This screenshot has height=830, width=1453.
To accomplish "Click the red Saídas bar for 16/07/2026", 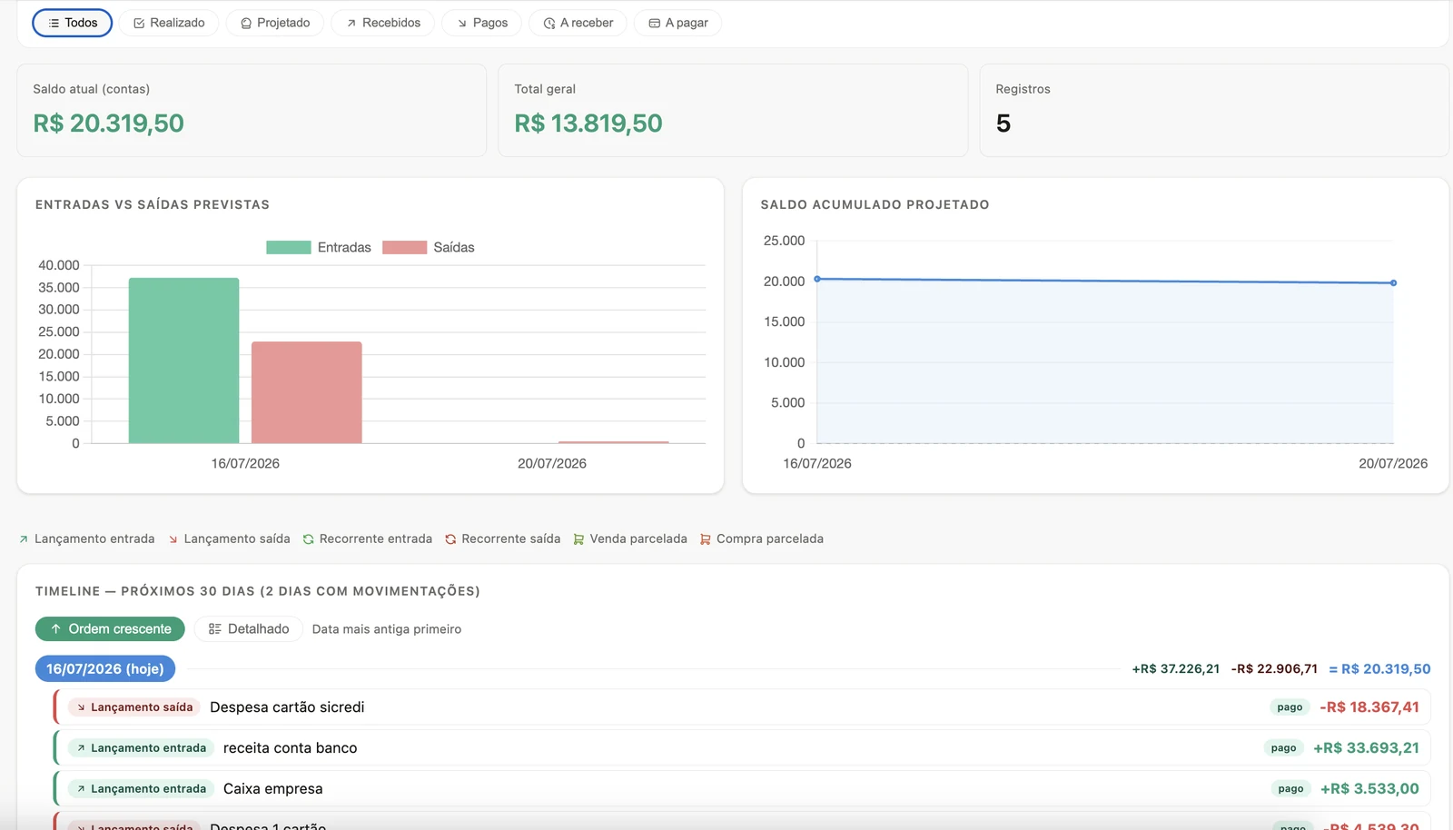I will (x=307, y=392).
